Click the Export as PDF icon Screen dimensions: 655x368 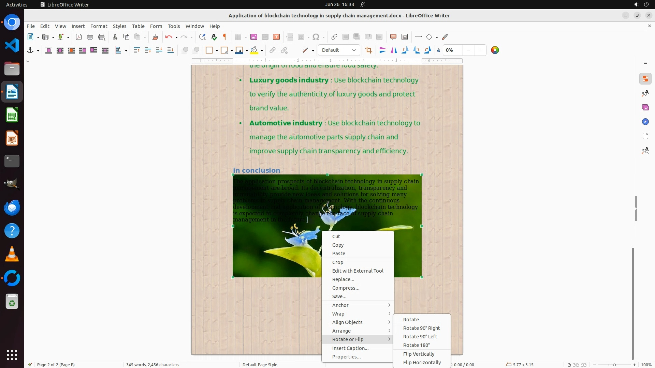click(79, 37)
